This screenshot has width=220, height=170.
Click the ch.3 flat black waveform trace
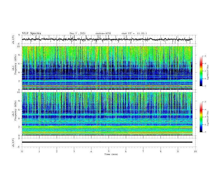click(107, 142)
